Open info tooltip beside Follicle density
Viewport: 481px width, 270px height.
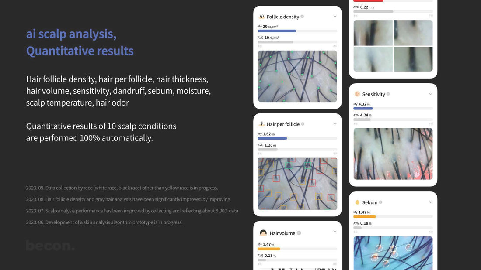pos(302,17)
